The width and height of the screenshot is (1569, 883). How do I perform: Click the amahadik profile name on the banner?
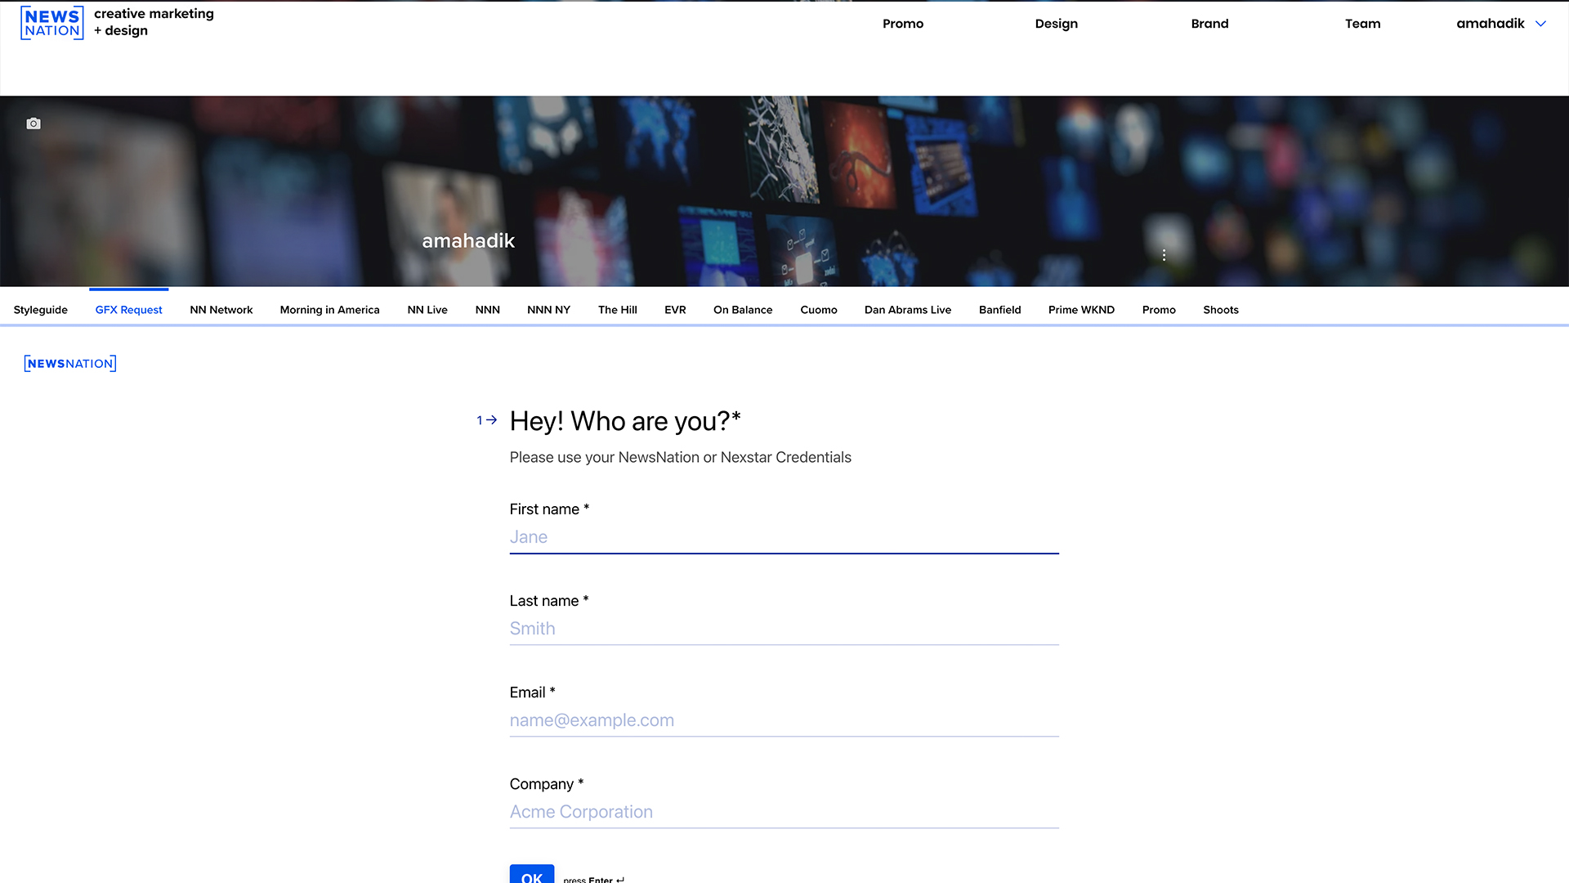pos(468,241)
